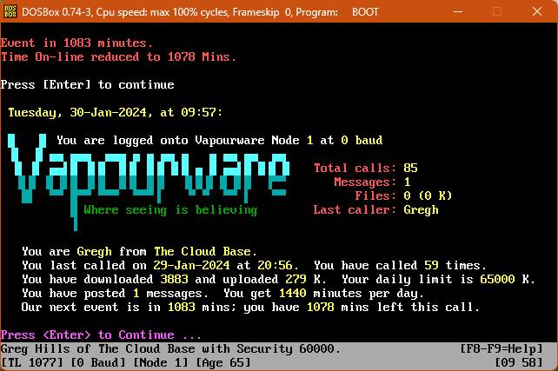
Task: Click the '[F8-F9=Help]' status indicator
Action: 501,348
